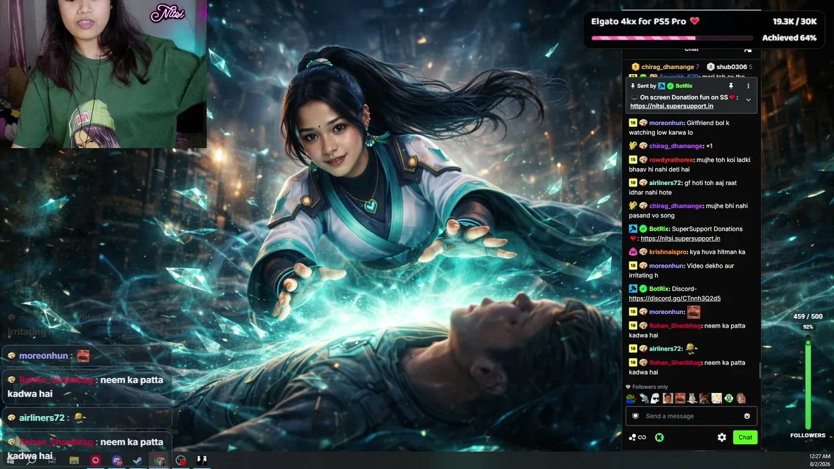Pop out the chat panel icon

tap(747, 50)
